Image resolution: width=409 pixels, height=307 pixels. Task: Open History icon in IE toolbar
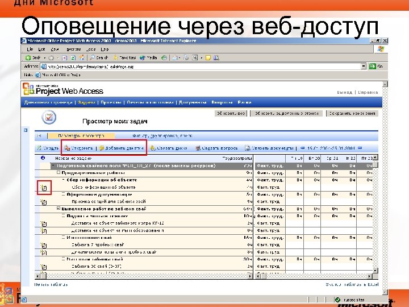point(164,57)
